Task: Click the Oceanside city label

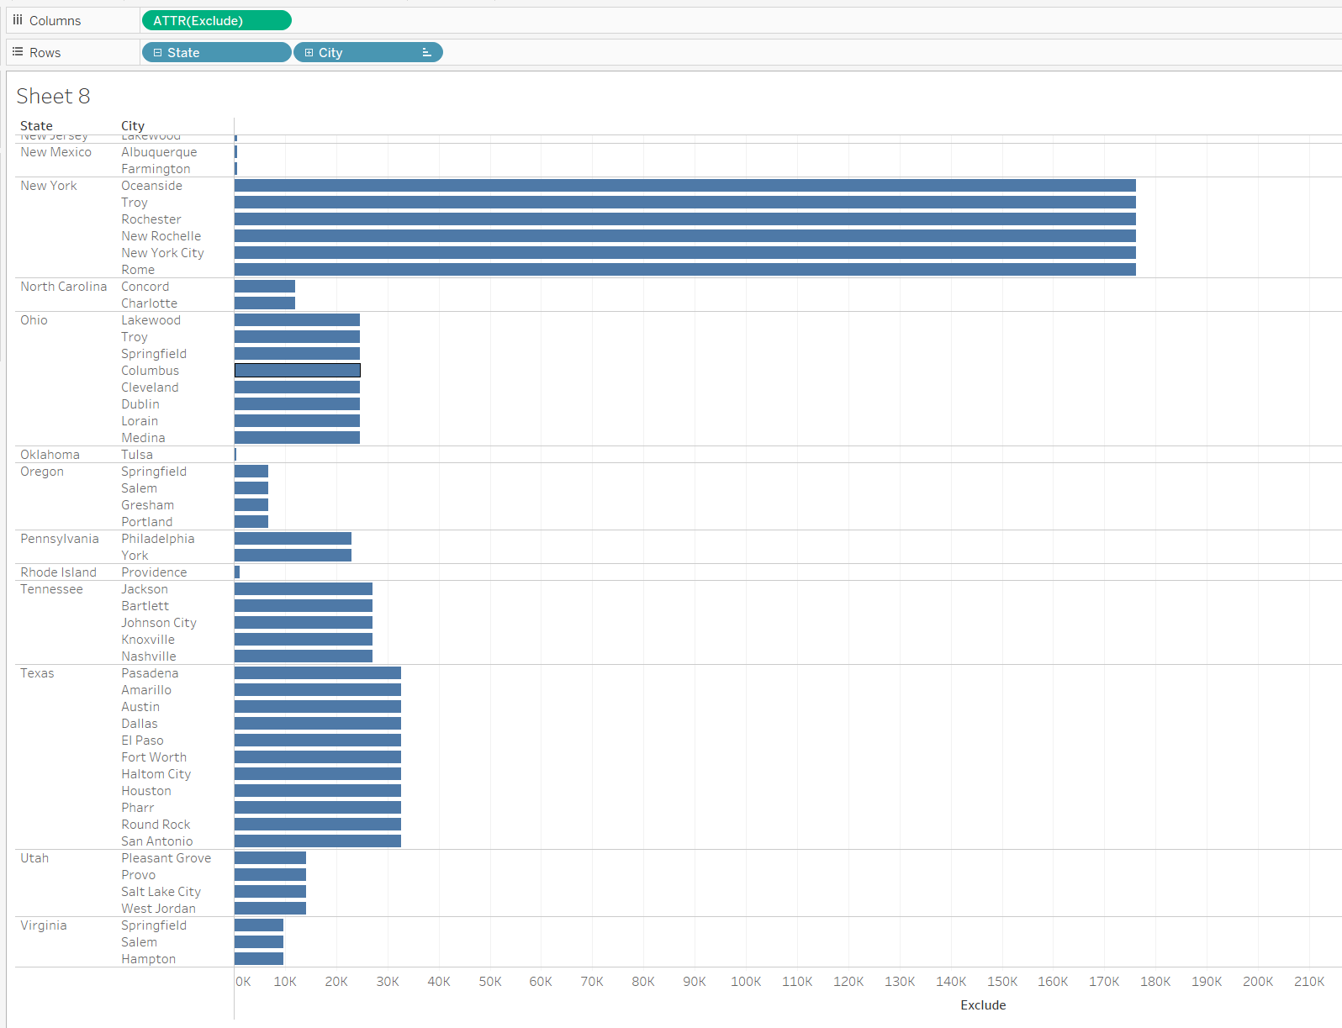Action: [x=151, y=186]
